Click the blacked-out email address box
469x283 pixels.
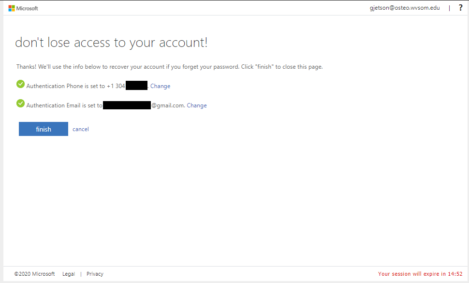tap(127, 105)
